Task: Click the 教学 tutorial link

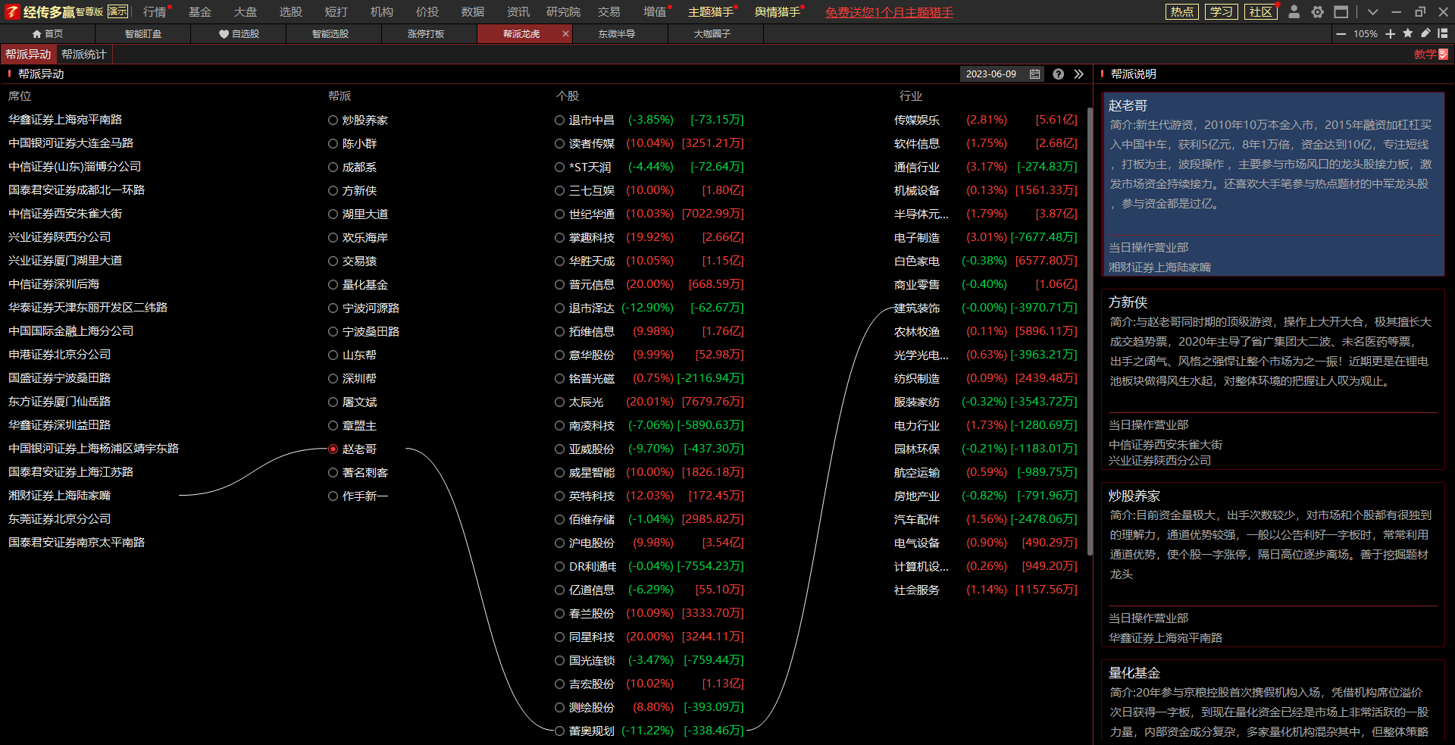Action: coord(1425,54)
